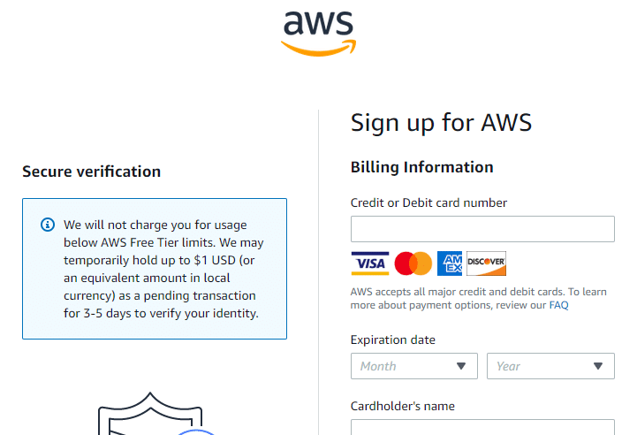
Task: Click the arrow on the Month selector
Action: (x=461, y=366)
